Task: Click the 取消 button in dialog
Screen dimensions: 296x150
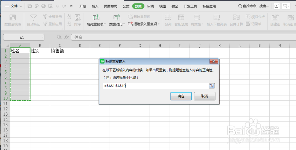Action: click(205, 96)
